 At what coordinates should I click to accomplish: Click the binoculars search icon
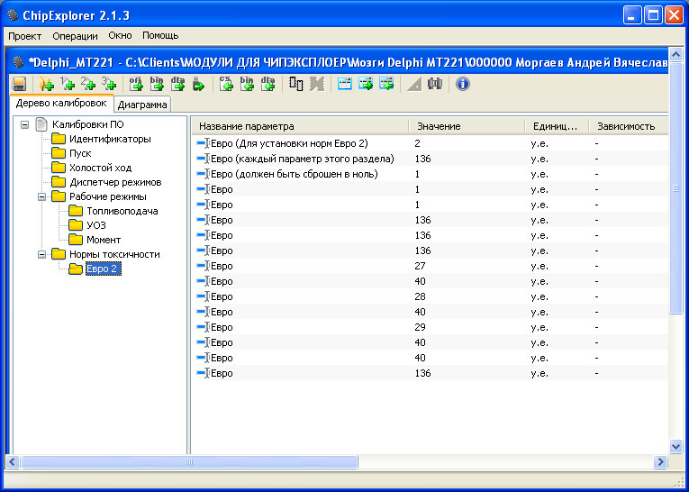click(435, 84)
